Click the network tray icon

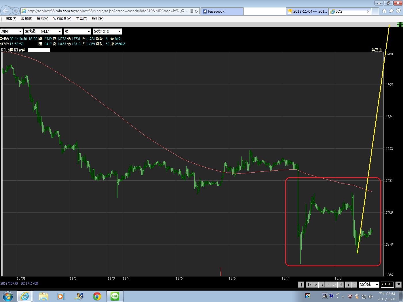364,296
